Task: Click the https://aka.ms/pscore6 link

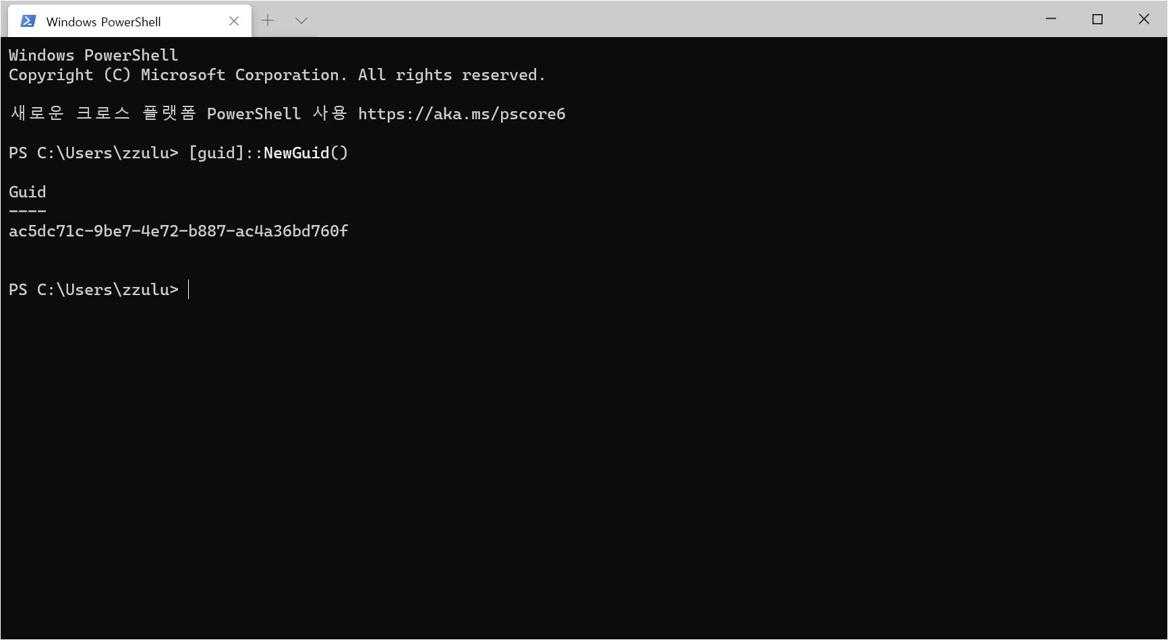Action: (462, 114)
